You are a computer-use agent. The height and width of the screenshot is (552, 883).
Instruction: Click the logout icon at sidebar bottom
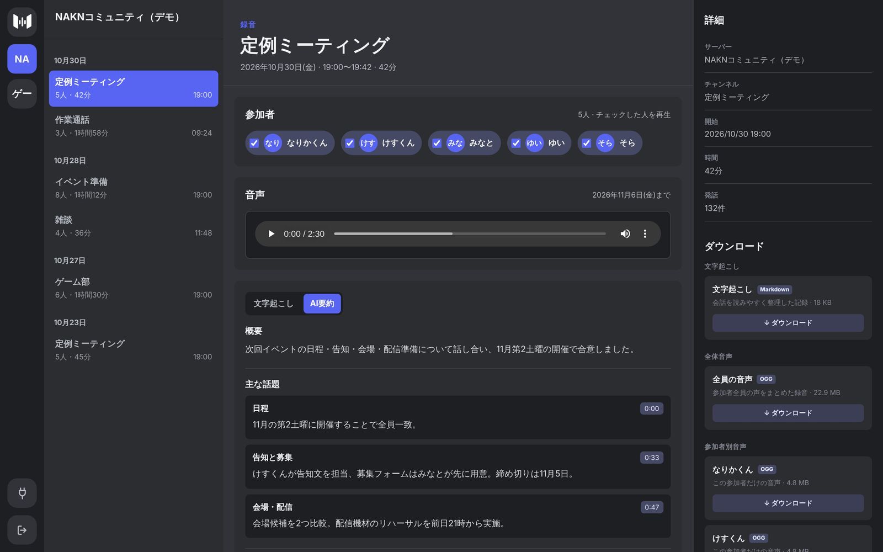click(22, 530)
